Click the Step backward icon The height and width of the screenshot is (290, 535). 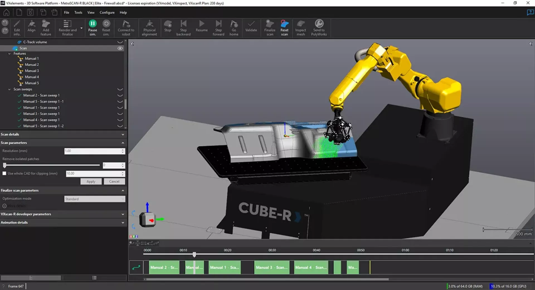(x=183, y=24)
